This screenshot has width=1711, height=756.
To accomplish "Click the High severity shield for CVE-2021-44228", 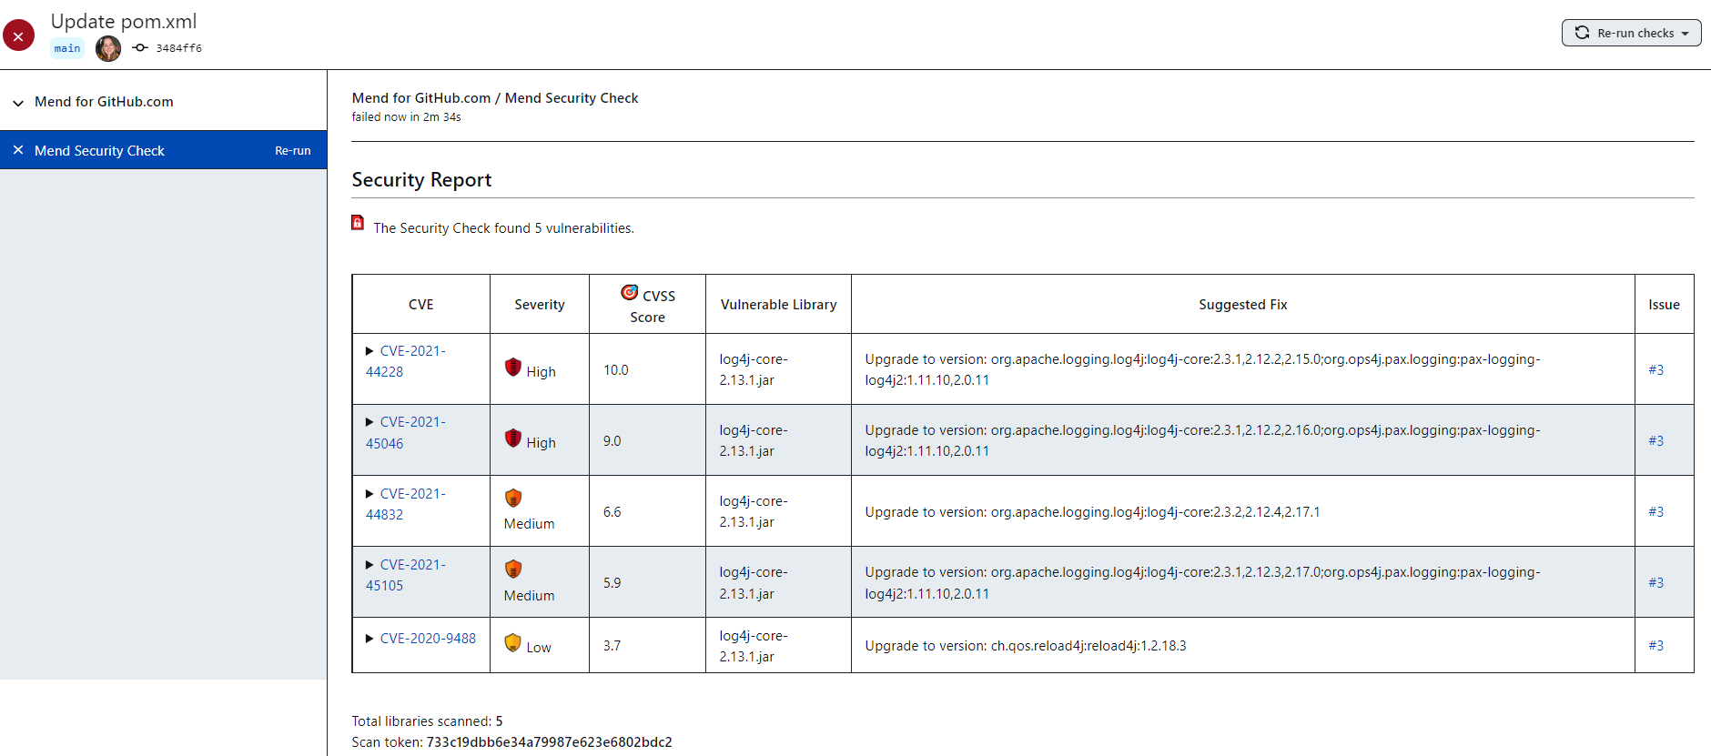I will click(x=513, y=368).
